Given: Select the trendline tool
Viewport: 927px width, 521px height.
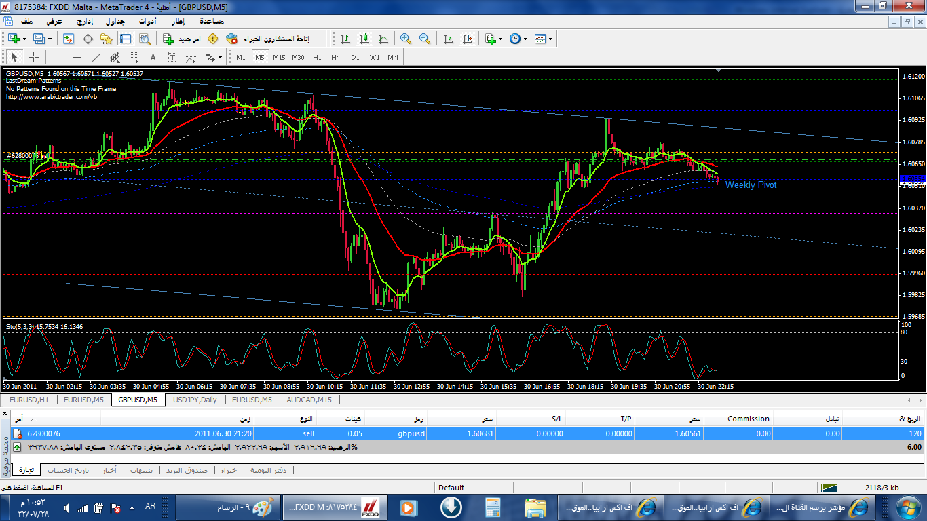Looking at the screenshot, I should 96,57.
